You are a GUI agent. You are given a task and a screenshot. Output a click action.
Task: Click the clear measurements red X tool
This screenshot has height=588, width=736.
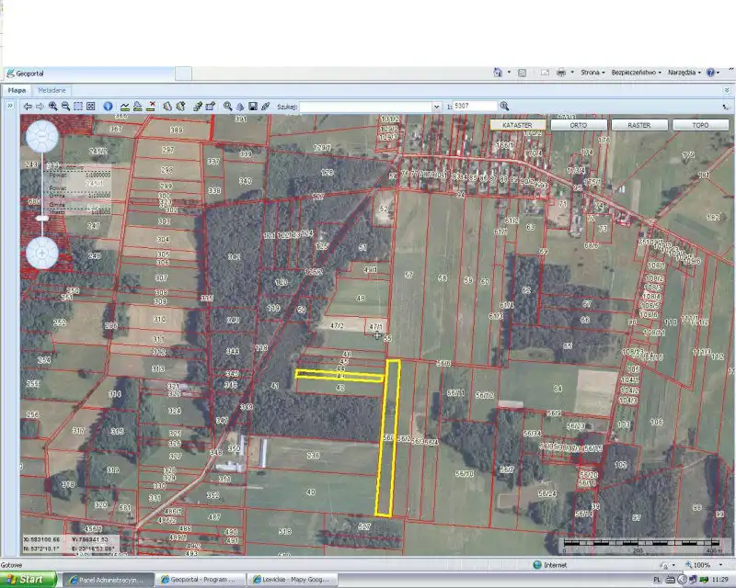(x=151, y=107)
